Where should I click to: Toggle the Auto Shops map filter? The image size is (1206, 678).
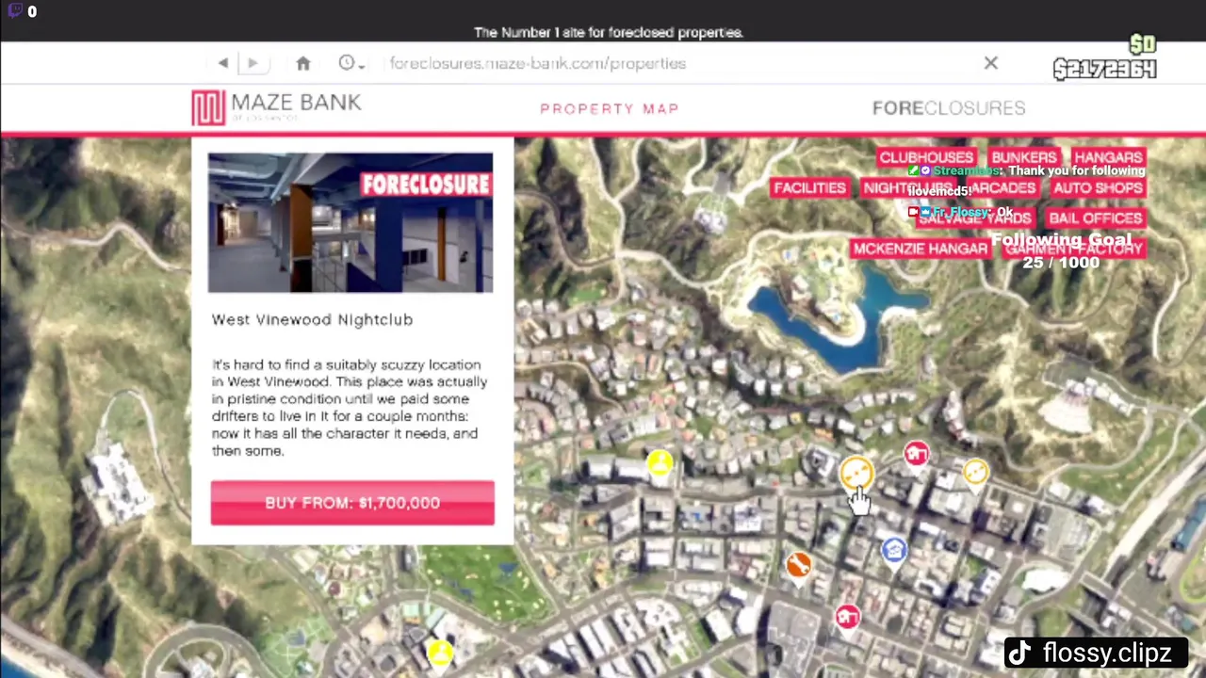click(x=1098, y=187)
